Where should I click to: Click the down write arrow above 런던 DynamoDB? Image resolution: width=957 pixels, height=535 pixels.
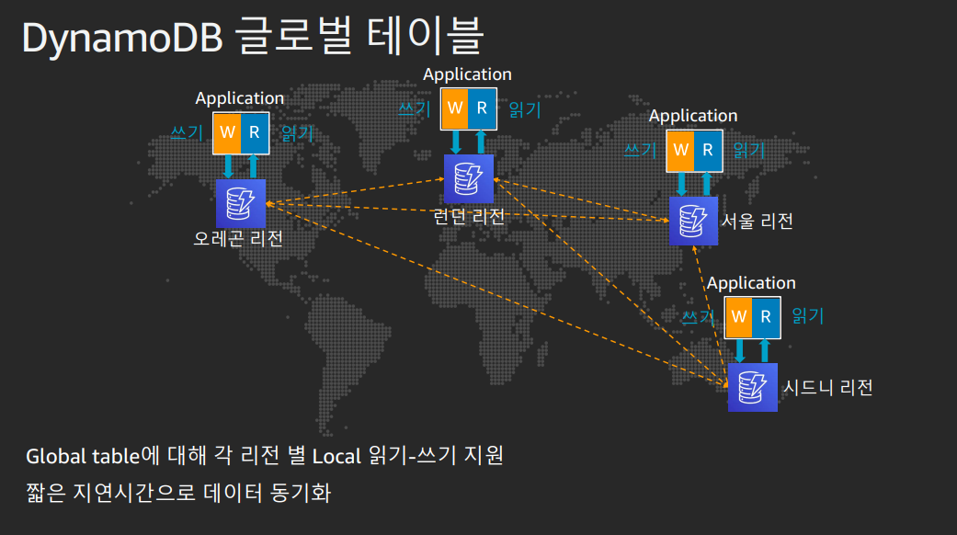455,142
